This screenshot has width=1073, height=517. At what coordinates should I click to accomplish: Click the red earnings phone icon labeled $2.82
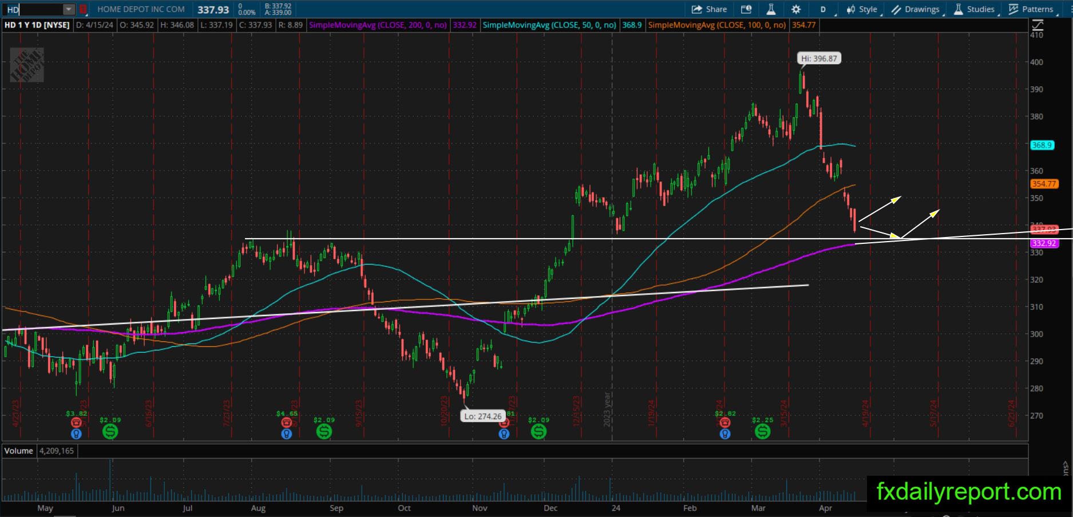(x=724, y=423)
